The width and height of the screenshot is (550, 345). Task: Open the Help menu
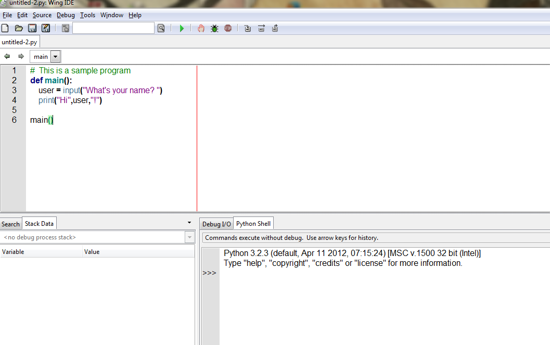tap(135, 15)
